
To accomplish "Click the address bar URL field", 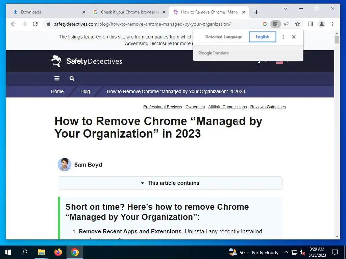I will [142, 24].
